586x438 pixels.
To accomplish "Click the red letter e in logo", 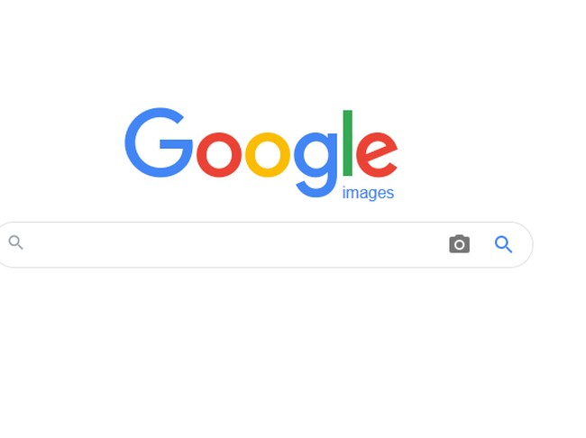I will tap(377, 154).
